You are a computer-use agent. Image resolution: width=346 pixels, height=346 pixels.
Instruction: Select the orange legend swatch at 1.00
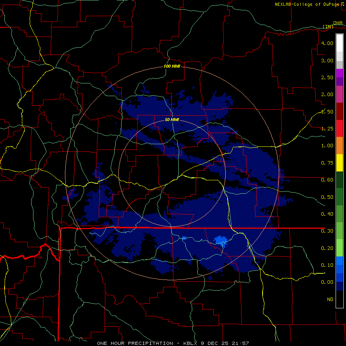(339, 146)
